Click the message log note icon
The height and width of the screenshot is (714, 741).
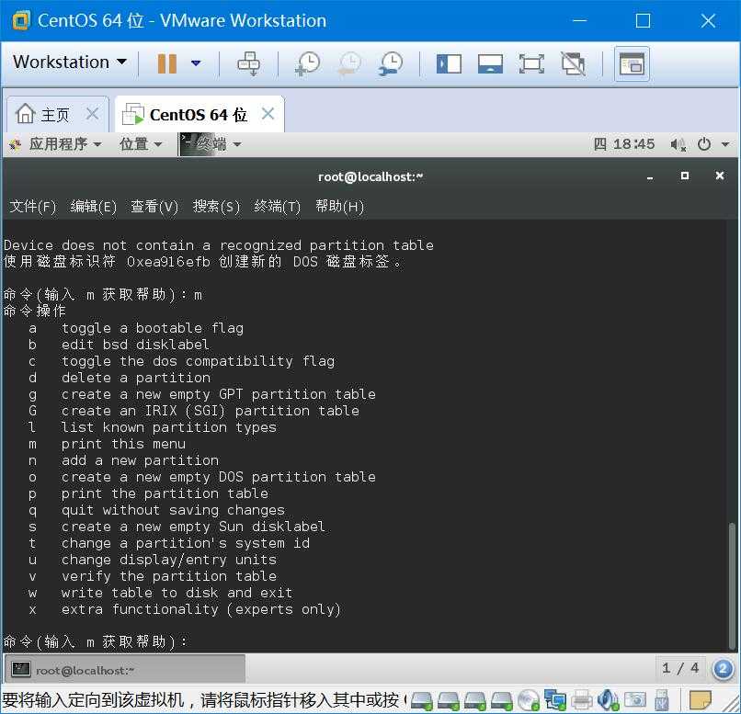(700, 701)
